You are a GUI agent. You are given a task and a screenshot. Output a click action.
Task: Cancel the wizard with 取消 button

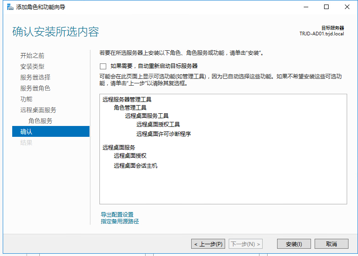point(331,244)
